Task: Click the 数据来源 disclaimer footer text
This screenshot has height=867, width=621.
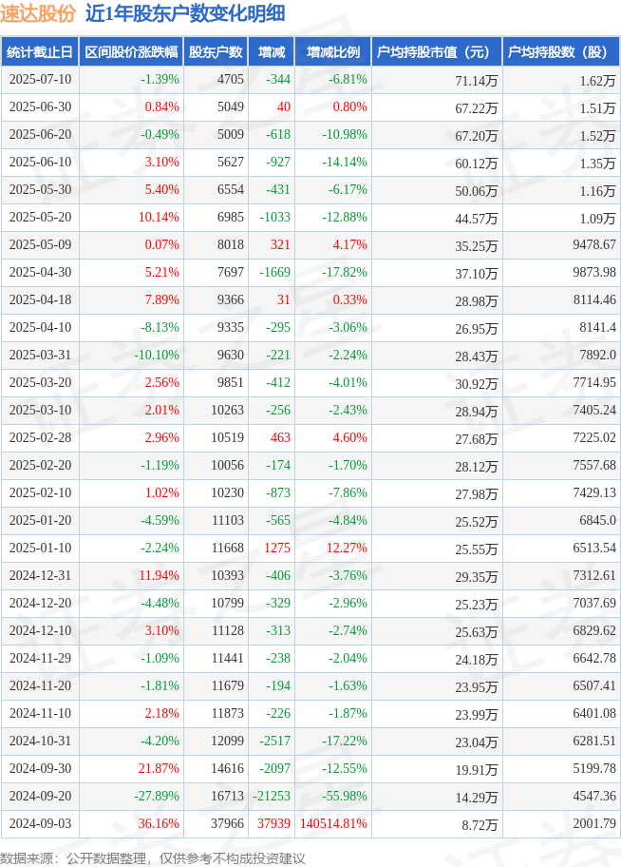Action: pos(153,858)
